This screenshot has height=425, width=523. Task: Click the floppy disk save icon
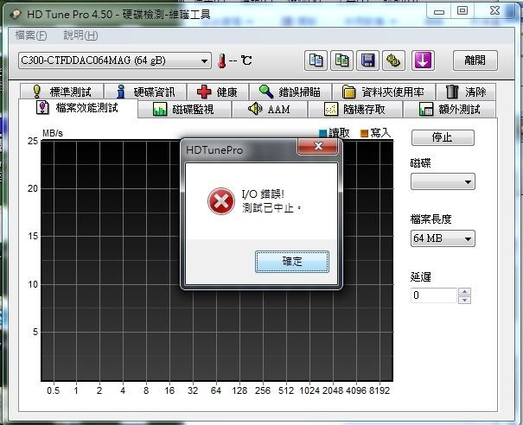coord(367,60)
